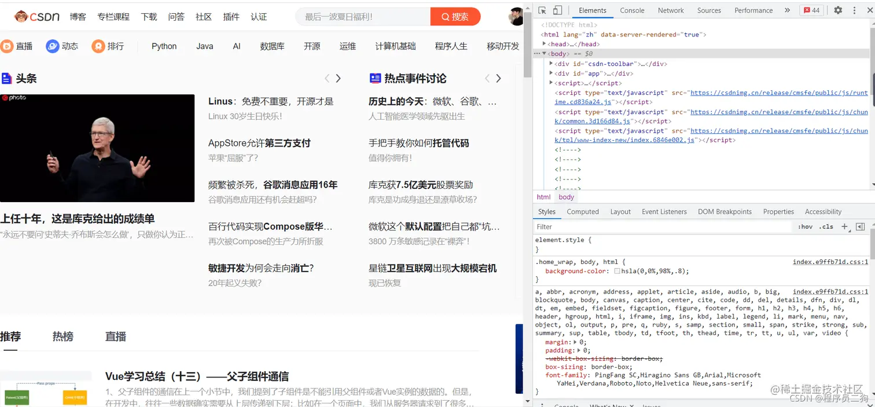Collapse the body element node
Image resolution: width=875 pixels, height=407 pixels.
[x=544, y=53]
